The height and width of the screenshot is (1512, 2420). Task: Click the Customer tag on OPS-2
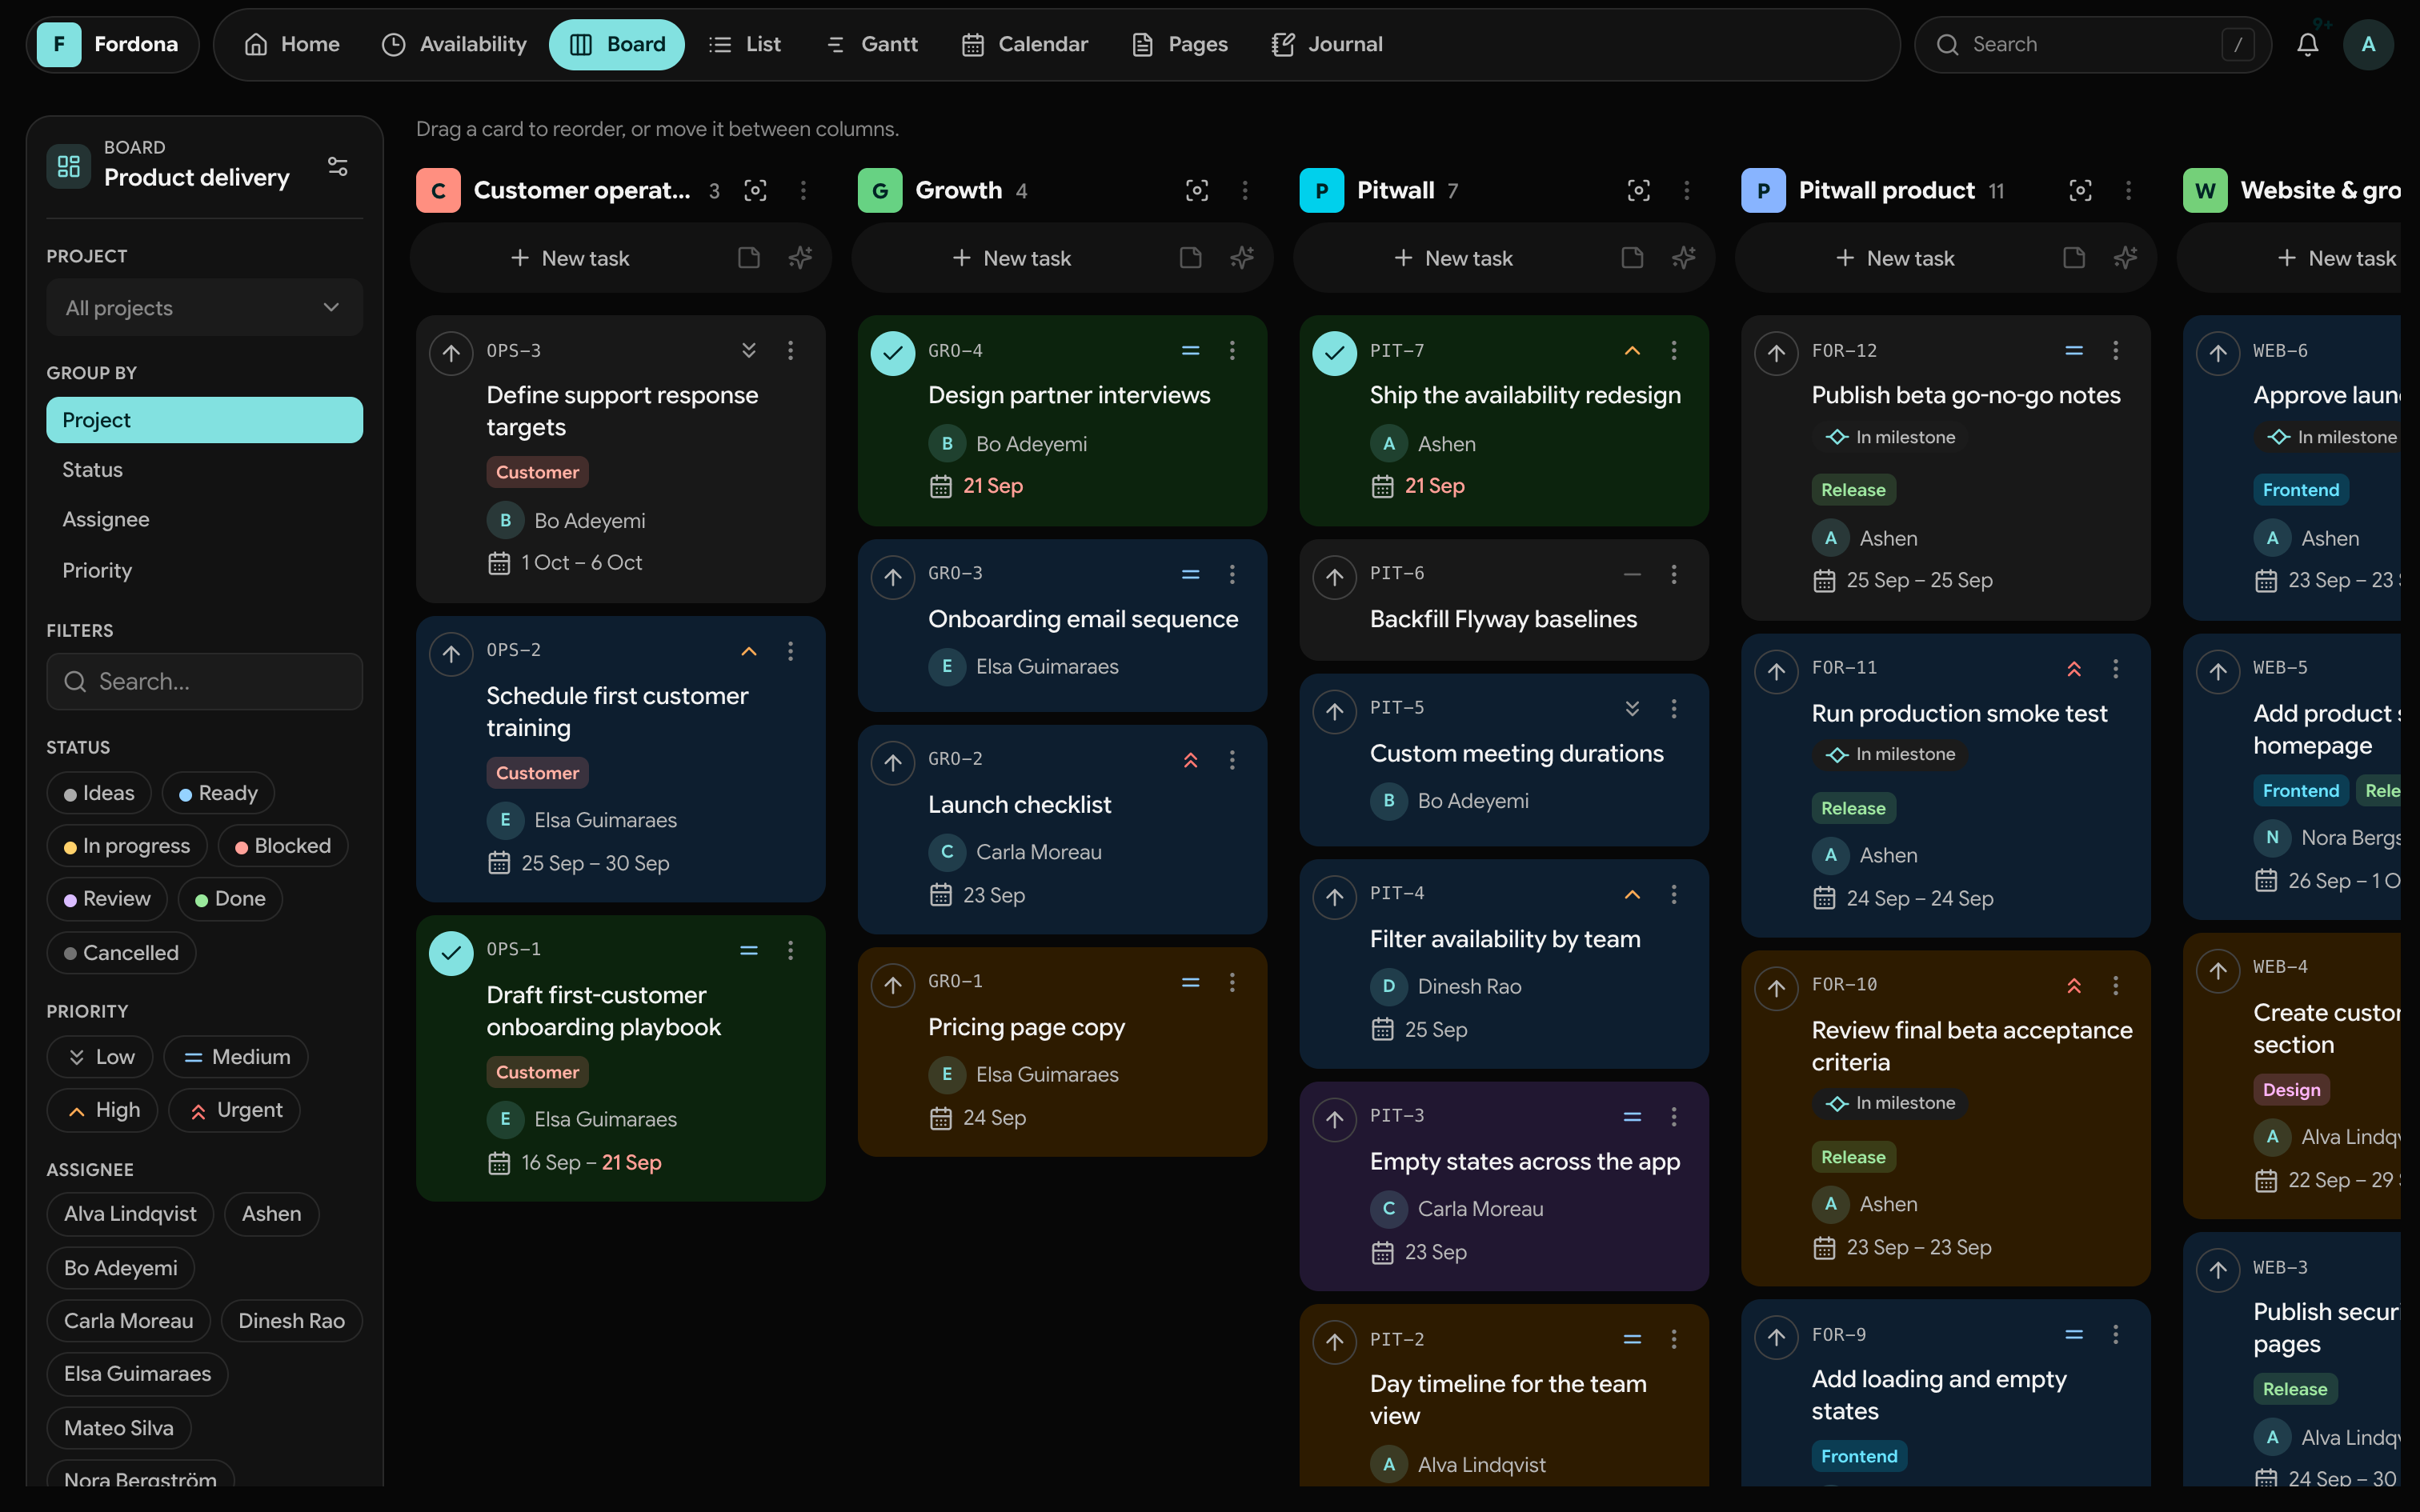tap(537, 773)
